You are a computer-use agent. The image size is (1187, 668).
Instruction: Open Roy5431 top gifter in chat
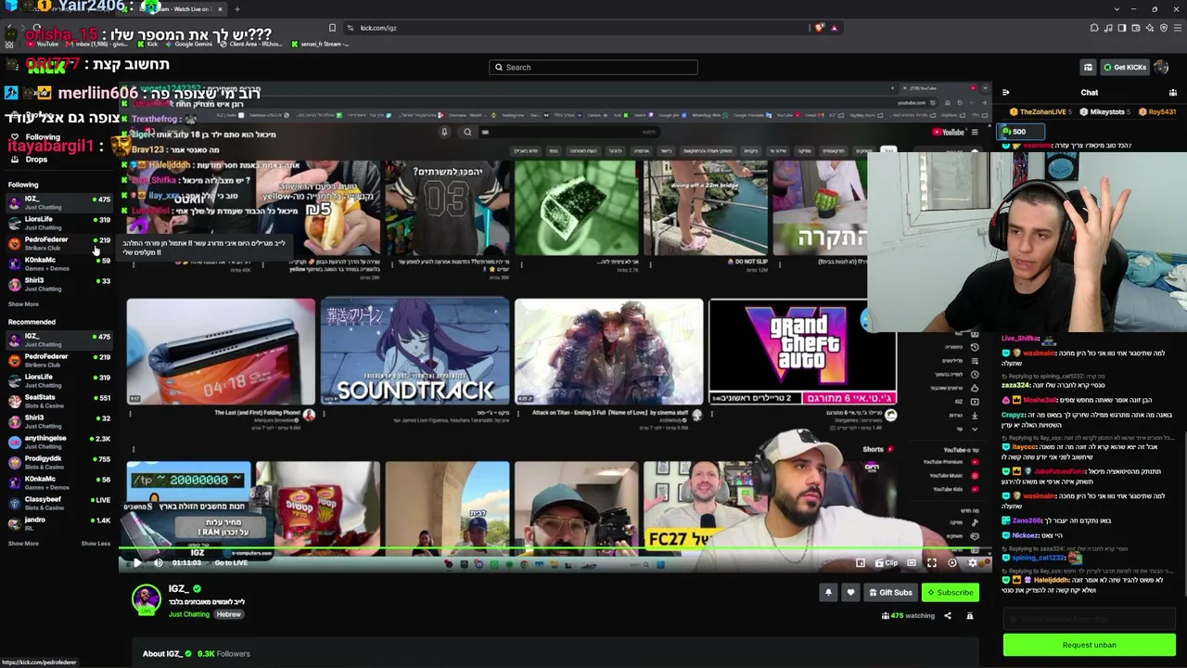click(1157, 112)
